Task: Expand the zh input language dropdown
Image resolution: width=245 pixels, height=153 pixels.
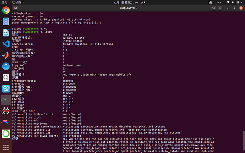Action: tap(219, 2)
